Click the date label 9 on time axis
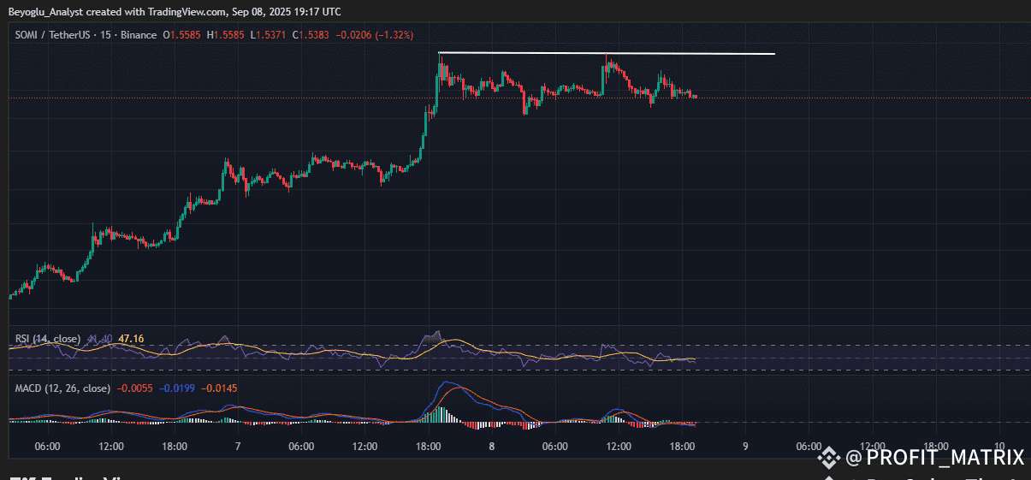1031x480 pixels. click(x=745, y=447)
